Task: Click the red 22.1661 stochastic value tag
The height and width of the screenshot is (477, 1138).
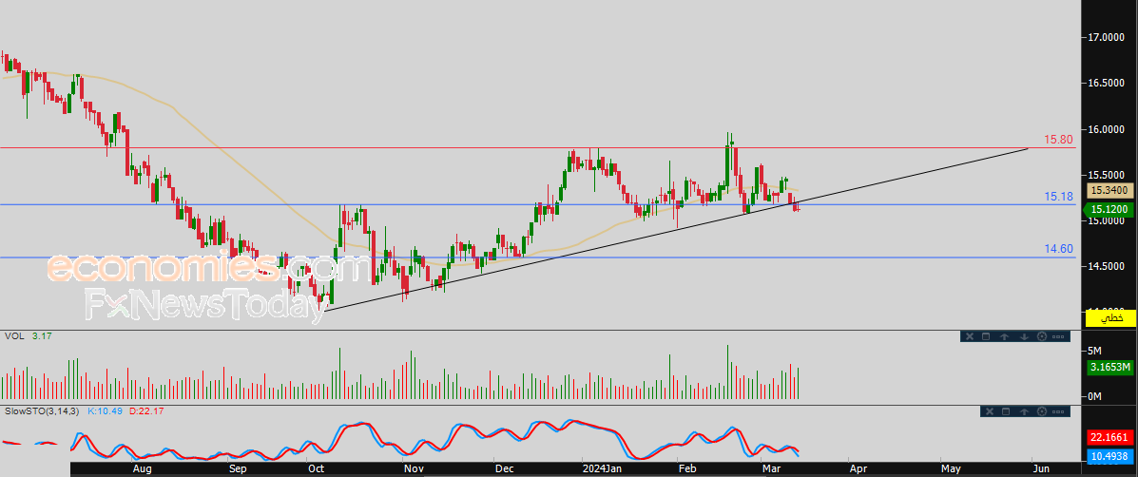Action: pyautogui.click(x=1109, y=437)
